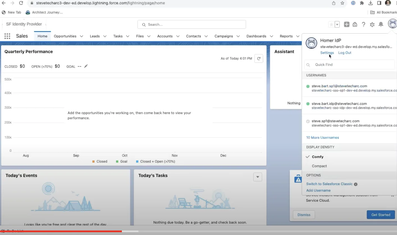Click the global Search field
This screenshot has width=397, height=235.
[x=191, y=24]
